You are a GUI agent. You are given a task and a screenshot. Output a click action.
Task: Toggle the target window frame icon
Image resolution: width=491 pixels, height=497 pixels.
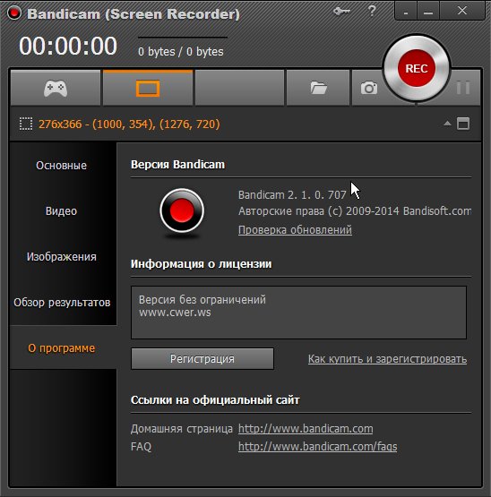(463, 124)
